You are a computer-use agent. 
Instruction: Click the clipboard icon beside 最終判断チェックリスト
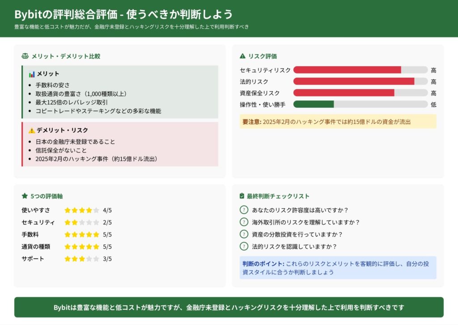coord(242,196)
